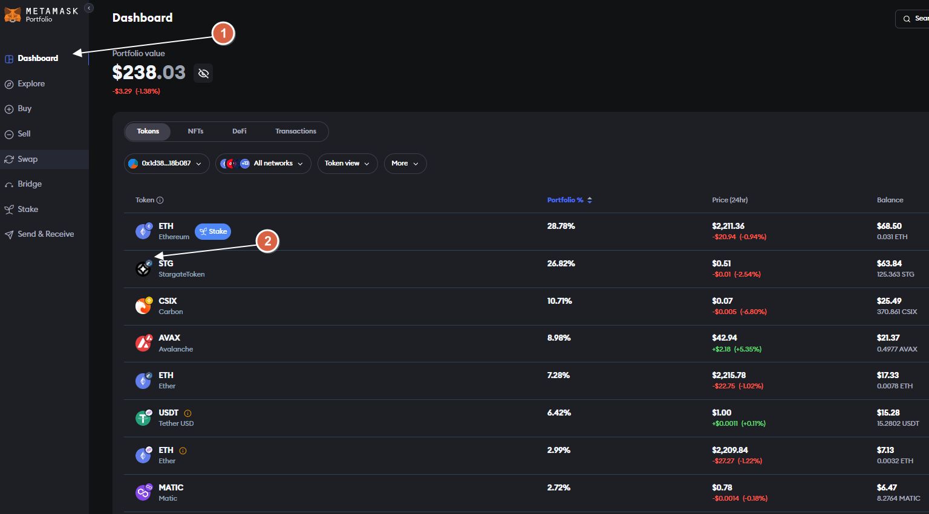The width and height of the screenshot is (929, 514).
Task: Click the StargateToken name text
Action: [x=181, y=274]
